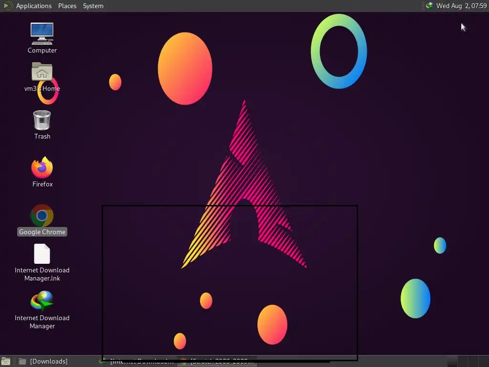Click the show desktop button in the bottom panel
Viewport: 489px width, 367px height.
click(x=6, y=361)
